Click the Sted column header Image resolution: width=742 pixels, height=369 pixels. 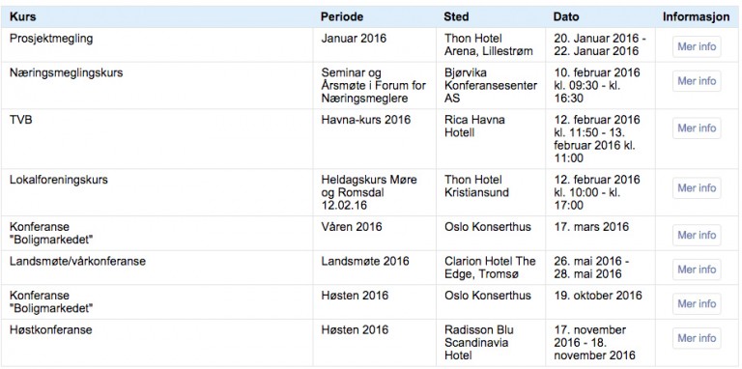click(x=456, y=17)
